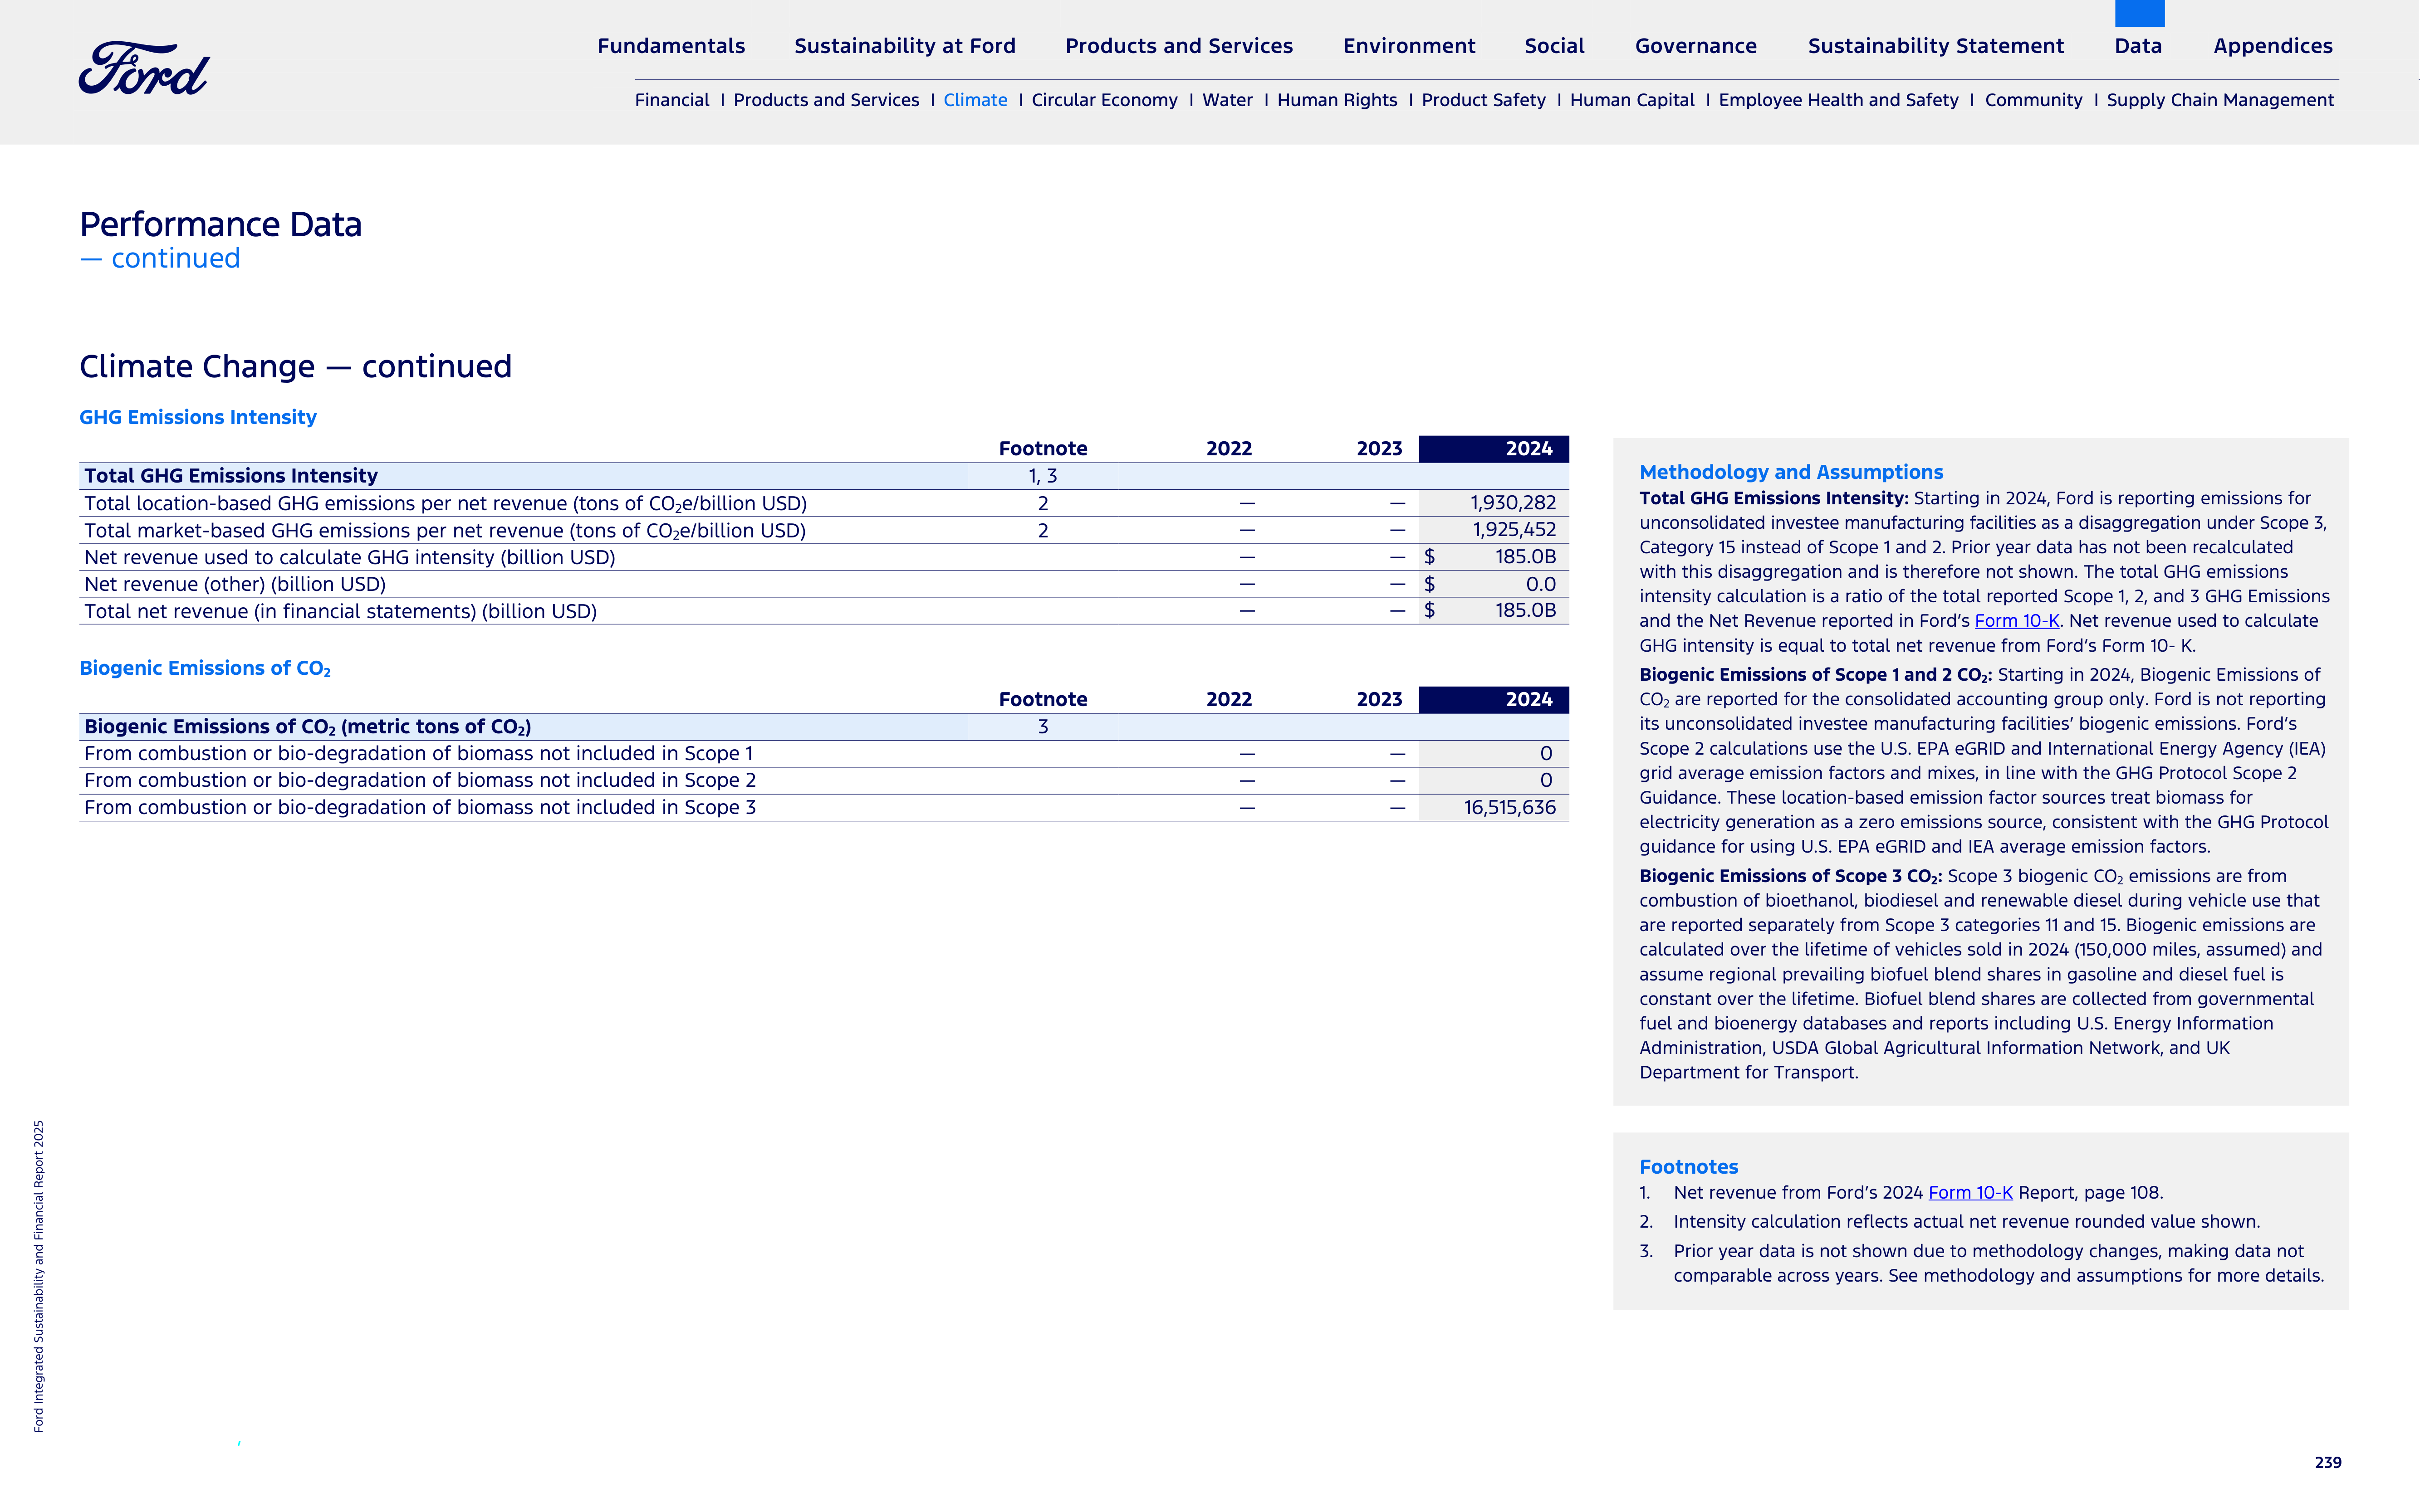This screenshot has width=2420, height=1512.
Task: Click Climate Change — continued heading
Action: coord(295,366)
